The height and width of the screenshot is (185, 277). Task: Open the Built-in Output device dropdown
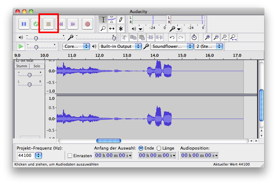point(120,46)
